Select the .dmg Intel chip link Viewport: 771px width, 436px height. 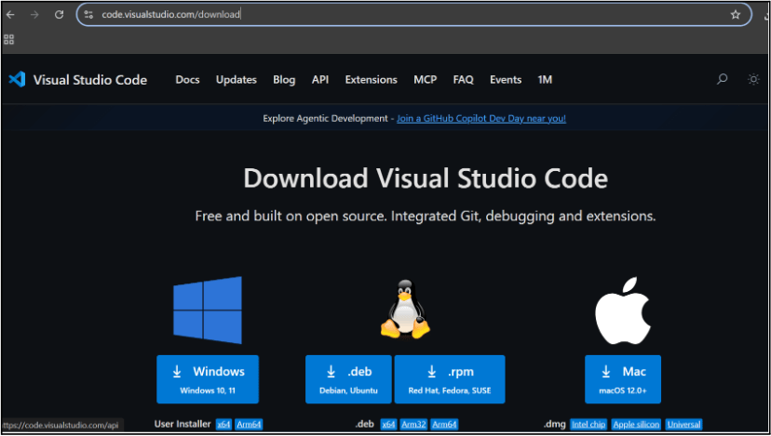coord(588,424)
